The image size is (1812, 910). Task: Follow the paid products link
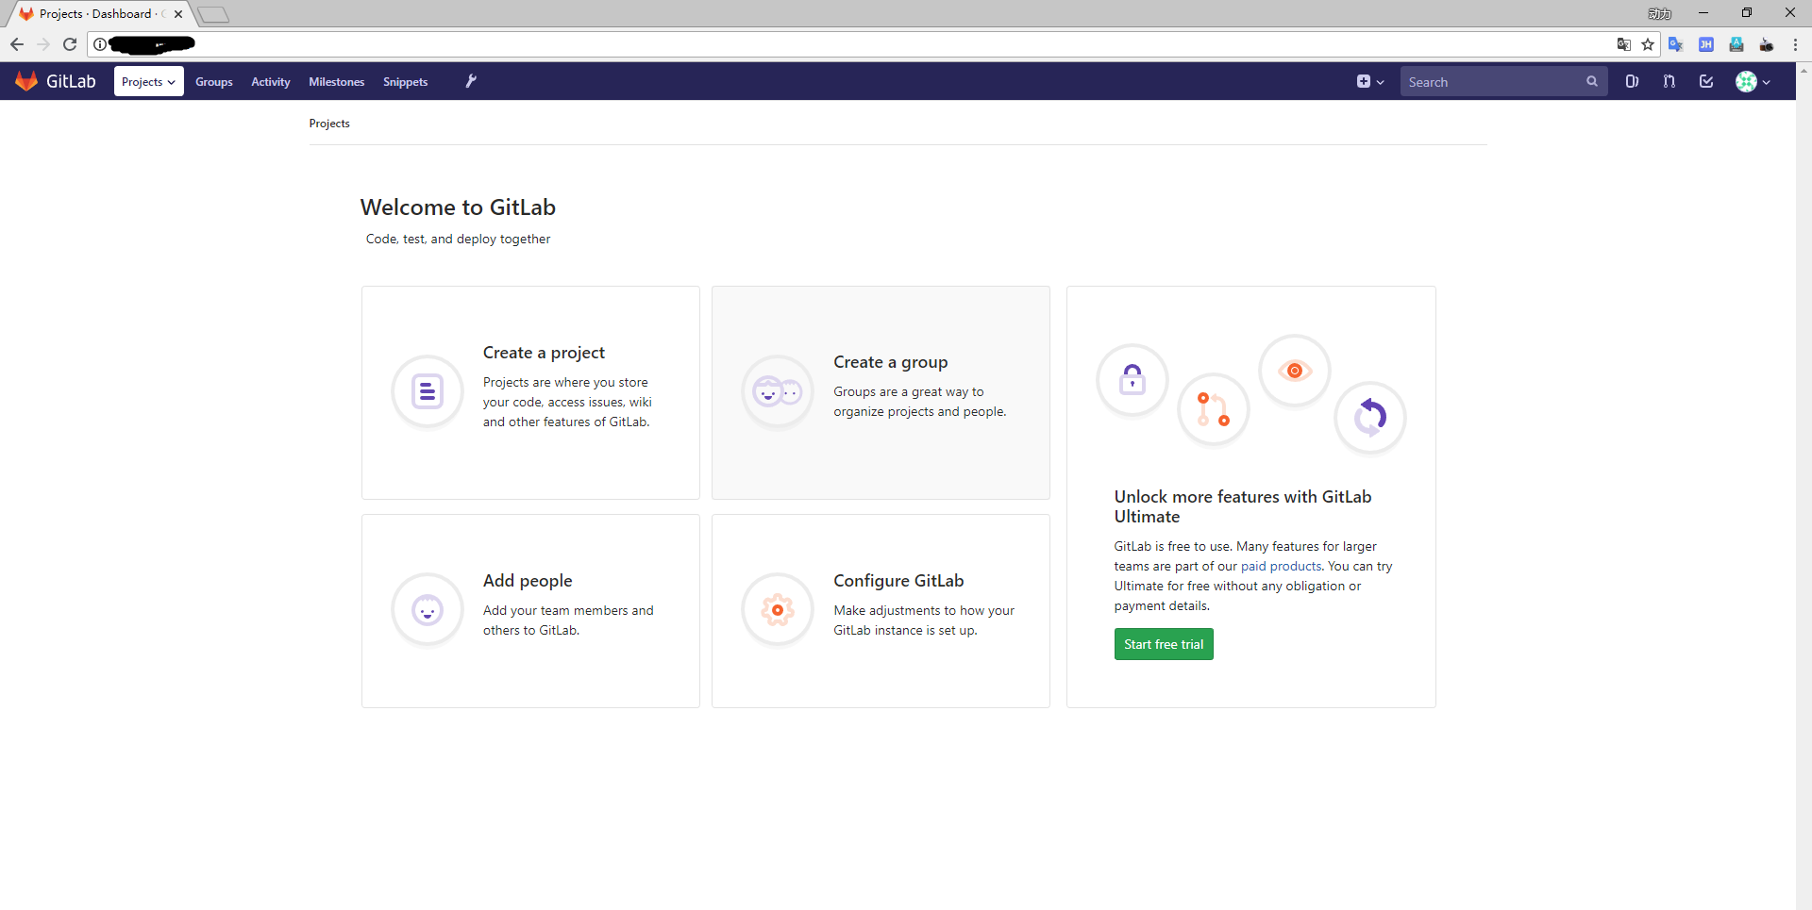pos(1281,566)
